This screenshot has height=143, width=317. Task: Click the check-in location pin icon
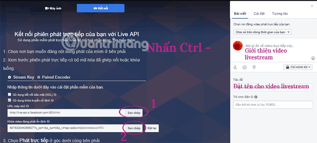[254, 67]
